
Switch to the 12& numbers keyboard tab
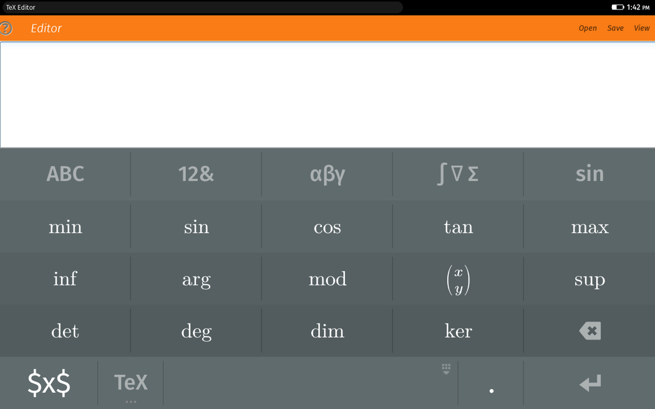[196, 174]
